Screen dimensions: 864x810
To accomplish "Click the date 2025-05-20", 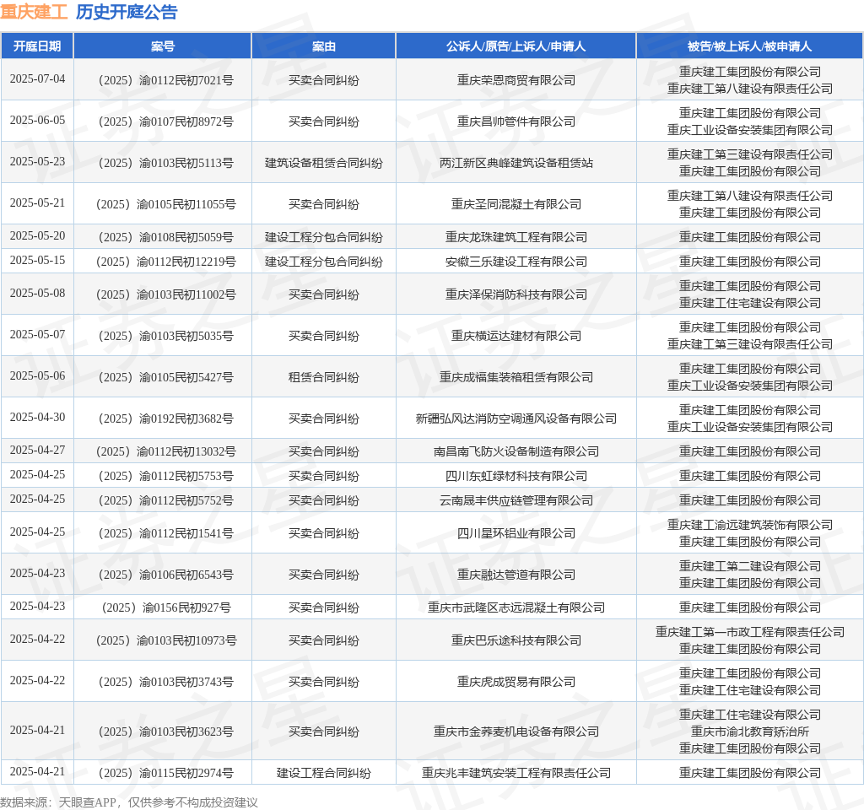I will (37, 236).
